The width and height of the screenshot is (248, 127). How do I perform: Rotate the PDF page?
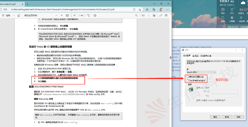point(88,15)
